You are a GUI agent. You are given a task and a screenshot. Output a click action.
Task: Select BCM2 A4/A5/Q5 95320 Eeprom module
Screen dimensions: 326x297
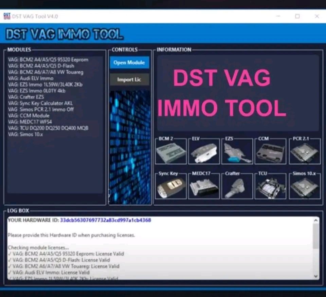(48, 60)
